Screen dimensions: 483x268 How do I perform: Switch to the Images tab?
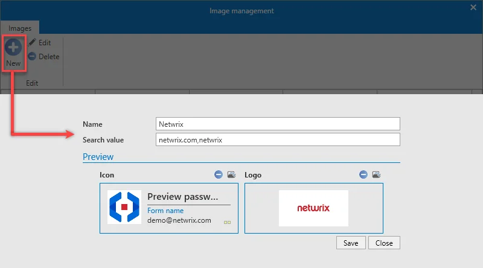click(20, 28)
